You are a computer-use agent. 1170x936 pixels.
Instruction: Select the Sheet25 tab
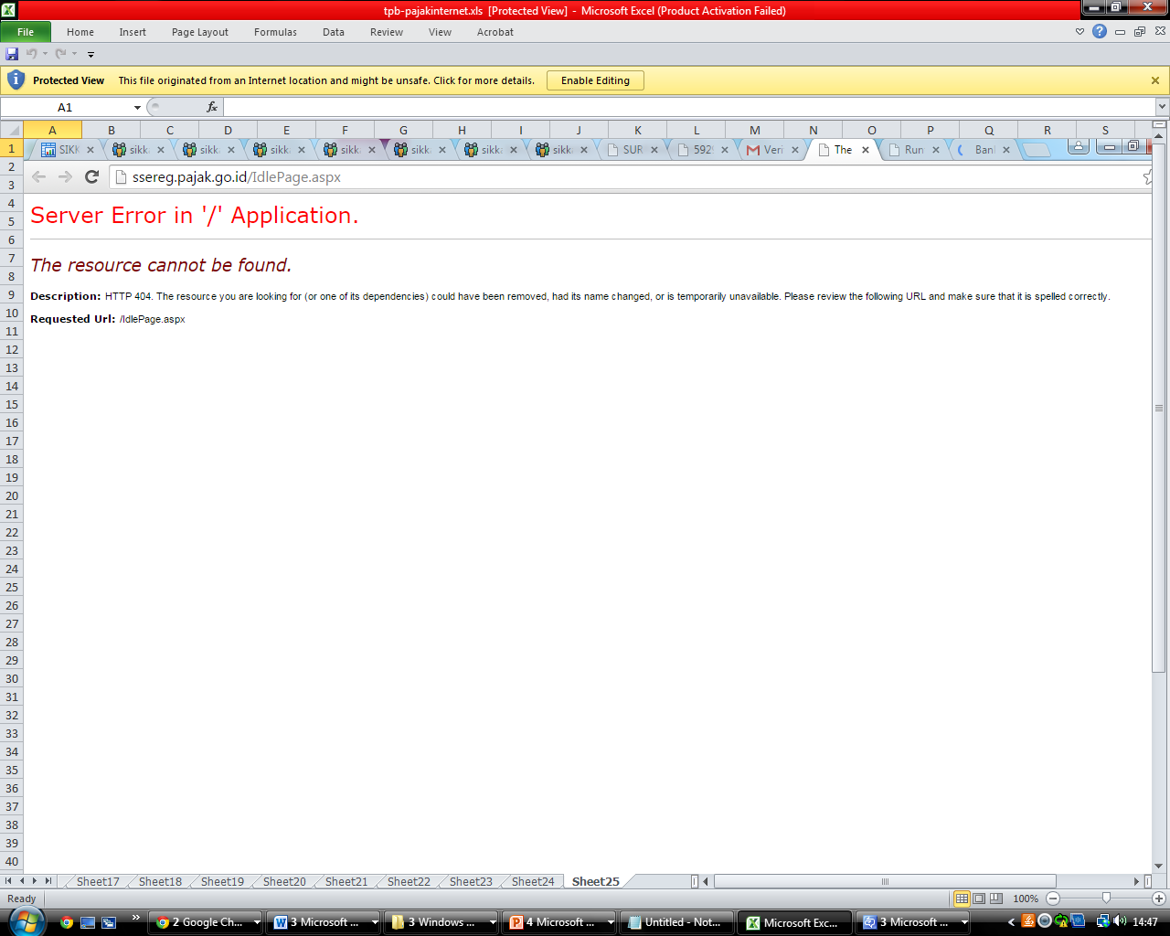pos(596,881)
